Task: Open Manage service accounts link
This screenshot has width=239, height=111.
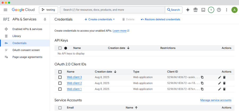Action: point(216,100)
